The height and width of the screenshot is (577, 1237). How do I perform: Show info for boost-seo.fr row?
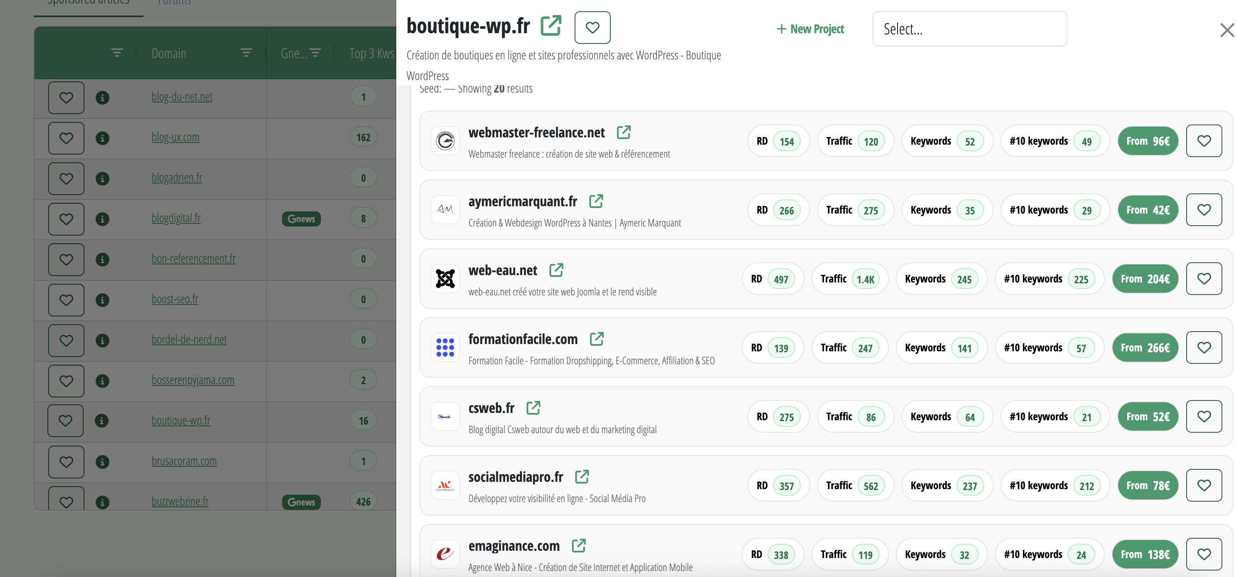pos(102,300)
